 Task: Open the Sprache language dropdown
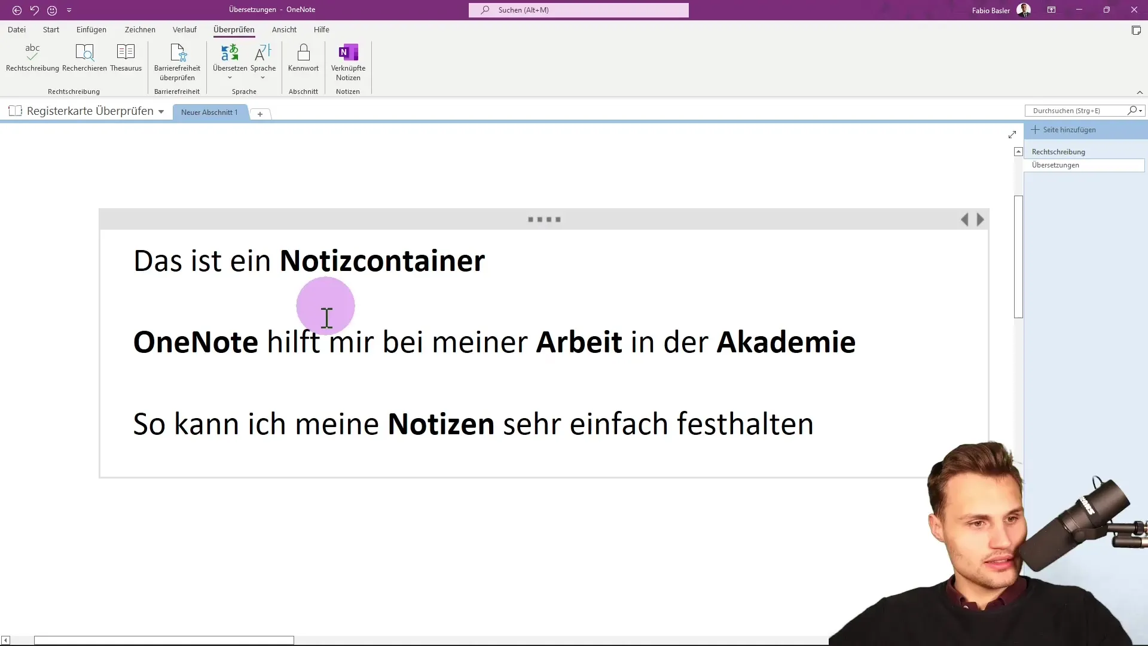(x=263, y=62)
